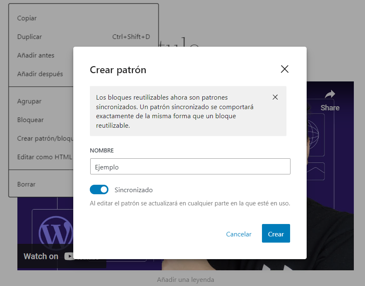Viewport: 365px width, 286px height.
Task: Click Borrar to delete the block
Action: pyautogui.click(x=26, y=184)
